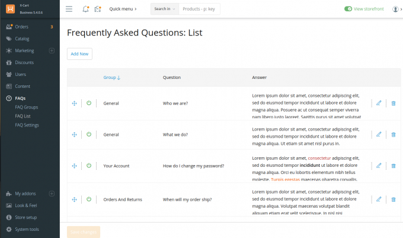Click the hamburger menu icon
Viewport: 403px width, 238px height.
[x=69, y=9]
